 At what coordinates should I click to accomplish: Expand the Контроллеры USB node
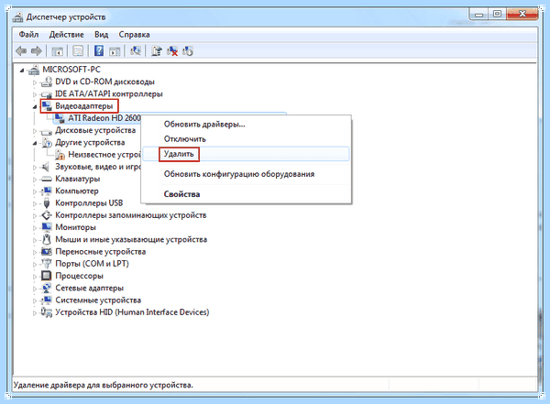click(35, 203)
